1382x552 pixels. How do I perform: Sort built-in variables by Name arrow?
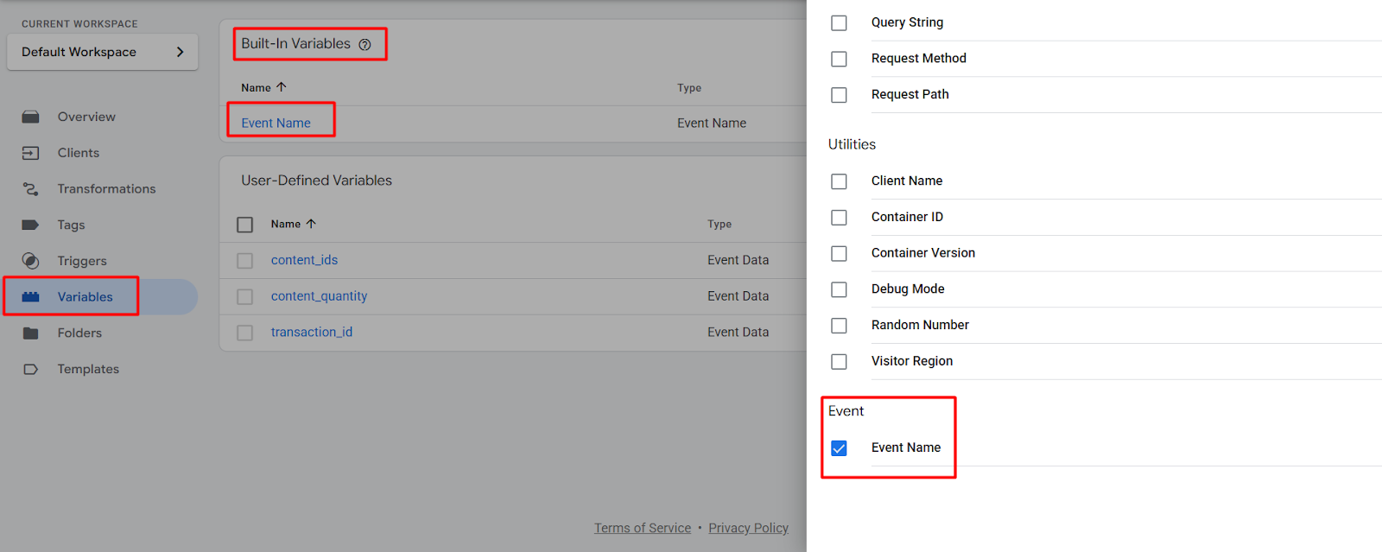282,87
